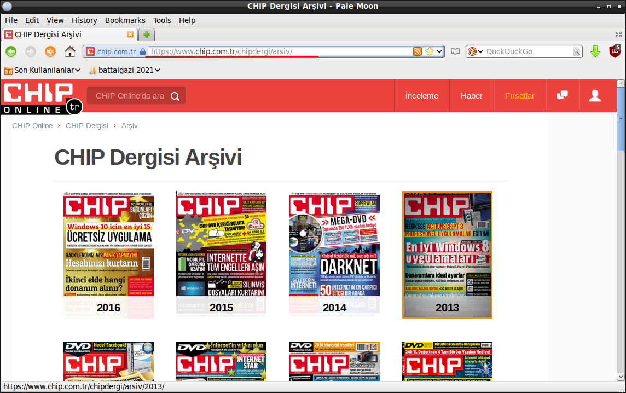The image size is (626, 393).
Task: Follow the CHIP Online breadcrumb link
Action: 32,126
